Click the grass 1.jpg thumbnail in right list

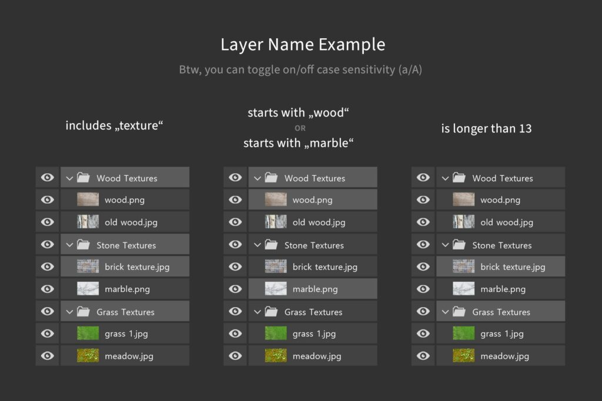pos(463,333)
